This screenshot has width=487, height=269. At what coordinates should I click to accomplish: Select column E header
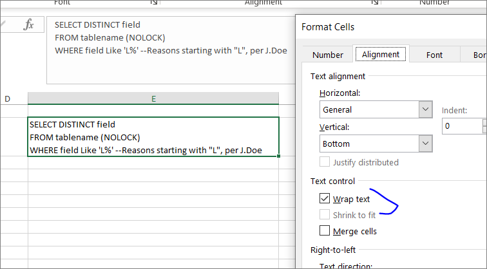click(153, 98)
